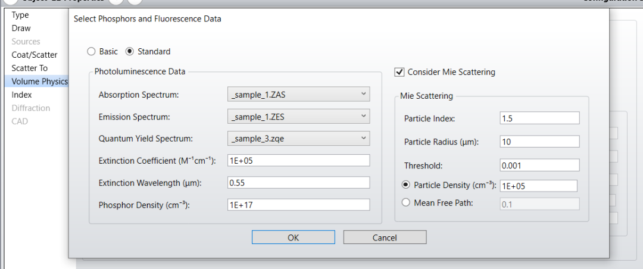Expand the Emission Spectrum dropdown
This screenshot has height=269, width=643.
coord(298,116)
